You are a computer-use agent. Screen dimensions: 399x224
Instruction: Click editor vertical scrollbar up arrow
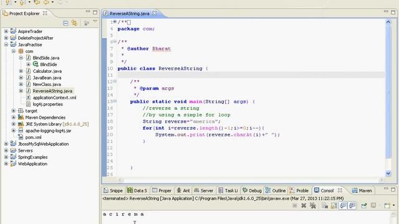click(388, 22)
